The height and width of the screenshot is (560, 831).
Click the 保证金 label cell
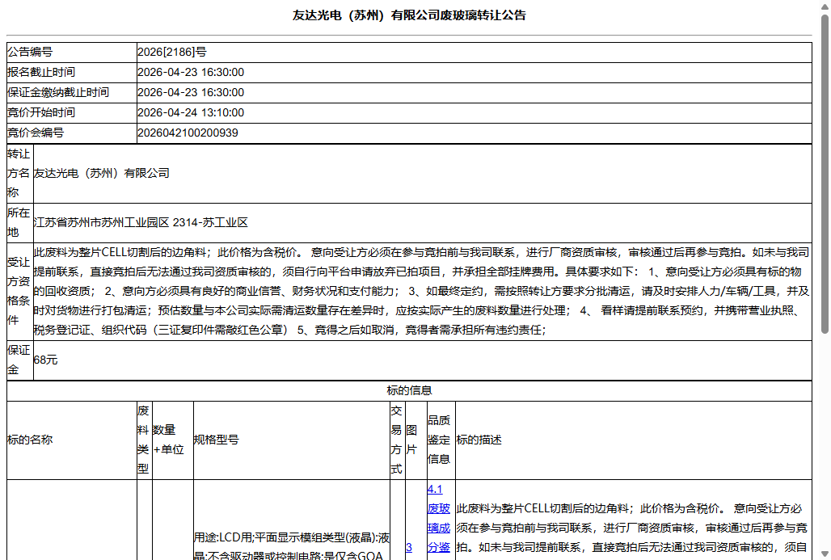click(x=19, y=360)
